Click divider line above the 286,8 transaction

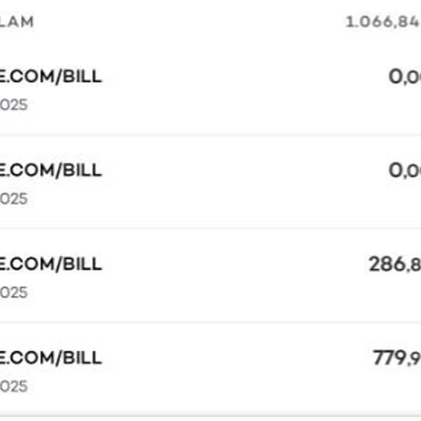click(x=210, y=228)
